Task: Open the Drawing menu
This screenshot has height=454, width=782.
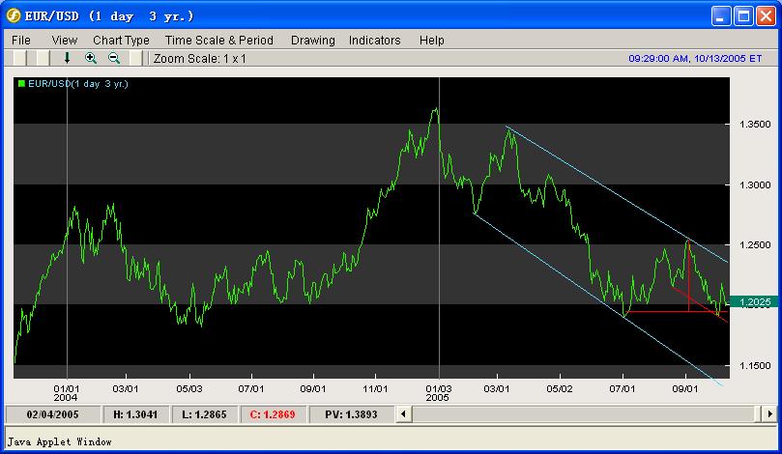Action: (312, 41)
